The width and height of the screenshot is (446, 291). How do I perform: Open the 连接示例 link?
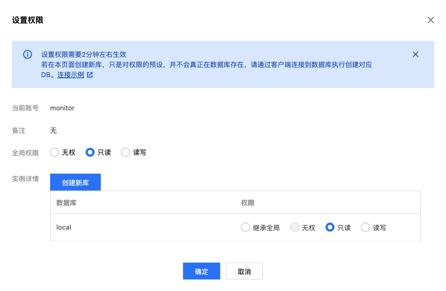[71, 75]
